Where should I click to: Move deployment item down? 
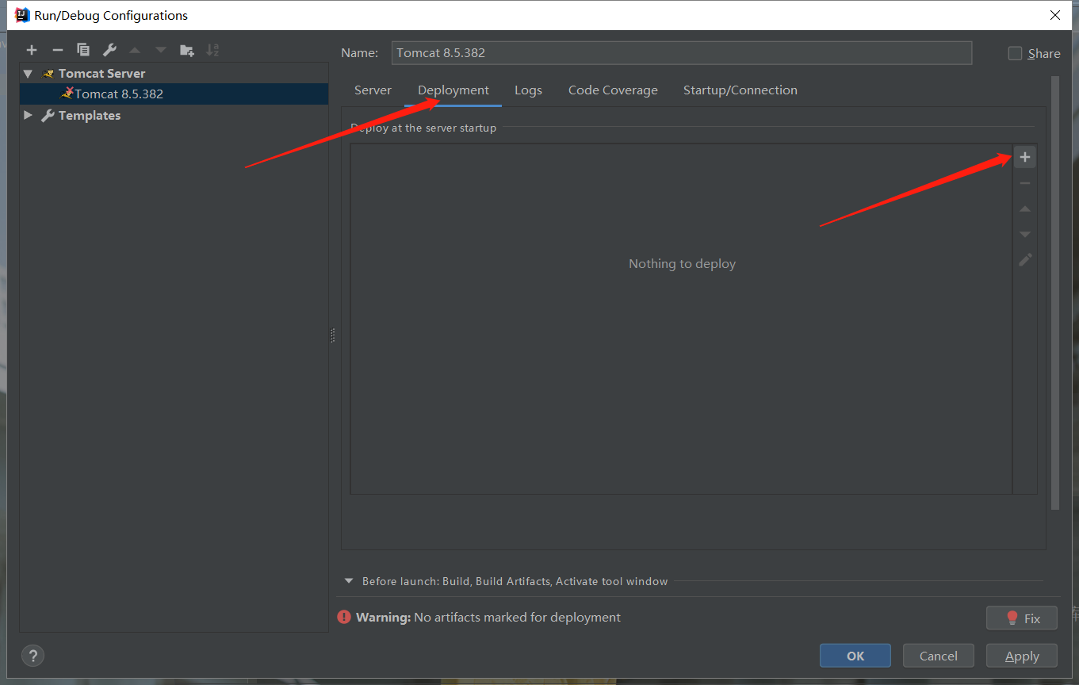click(1025, 235)
